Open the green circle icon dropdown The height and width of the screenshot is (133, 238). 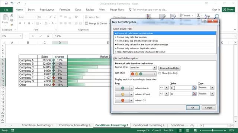pyautogui.click(x=131, y=88)
